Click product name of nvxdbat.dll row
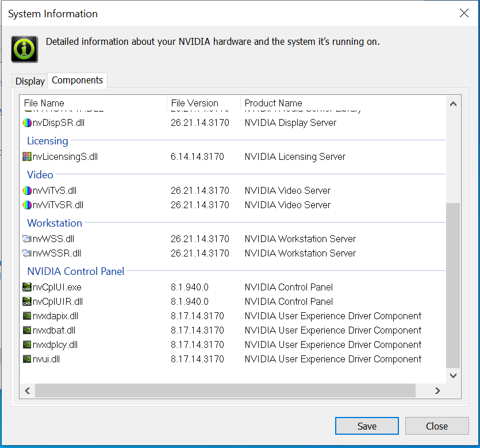The image size is (480, 448). 333,331
